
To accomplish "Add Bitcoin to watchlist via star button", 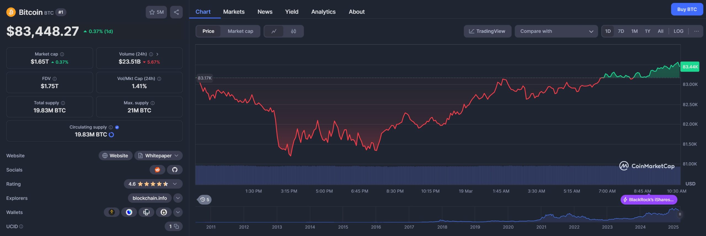I will tap(156, 12).
